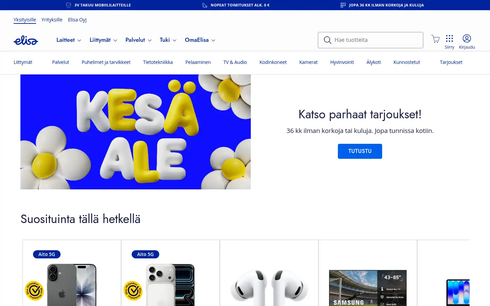
Task: Open Hyvinvointi category
Action: tap(342, 62)
